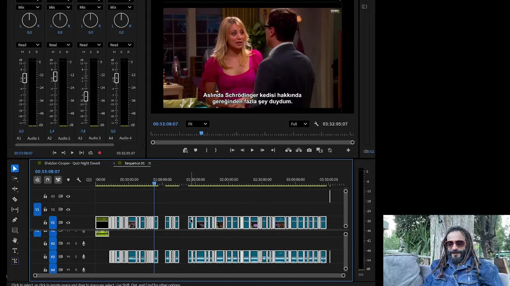Mark In point in program monitor
This screenshot has width=510, height=286.
click(x=206, y=150)
